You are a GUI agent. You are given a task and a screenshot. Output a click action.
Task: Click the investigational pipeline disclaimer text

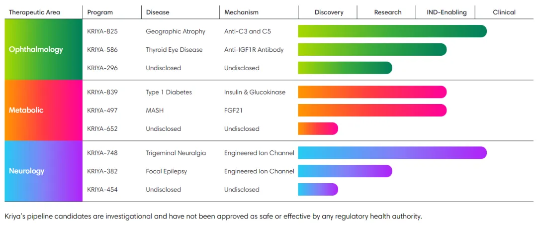[213, 217]
